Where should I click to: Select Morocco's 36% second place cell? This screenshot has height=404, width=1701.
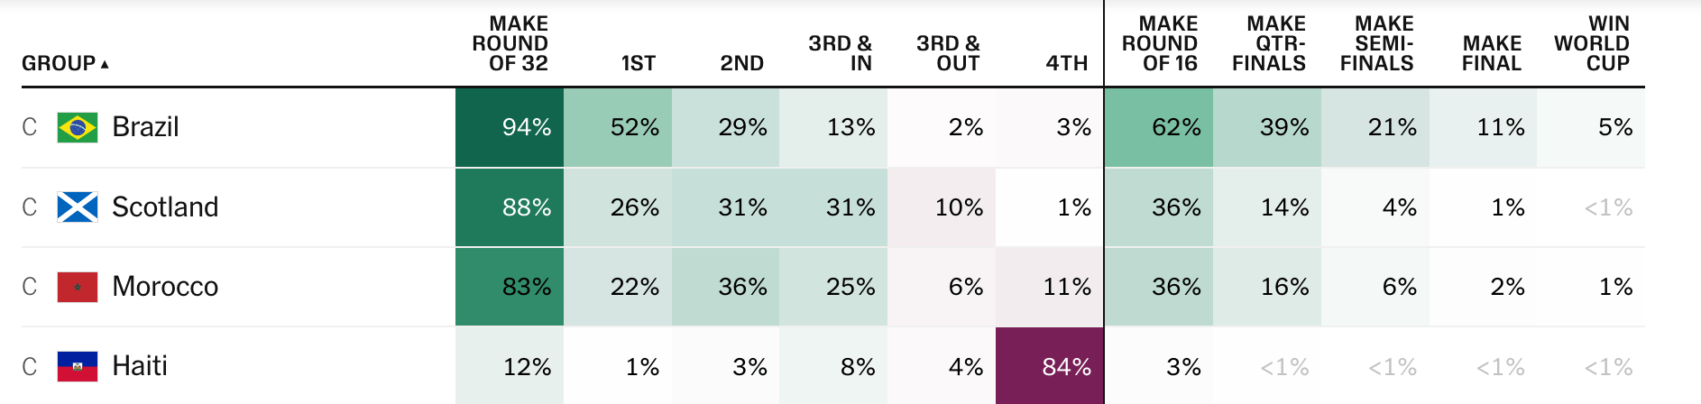[x=725, y=287]
